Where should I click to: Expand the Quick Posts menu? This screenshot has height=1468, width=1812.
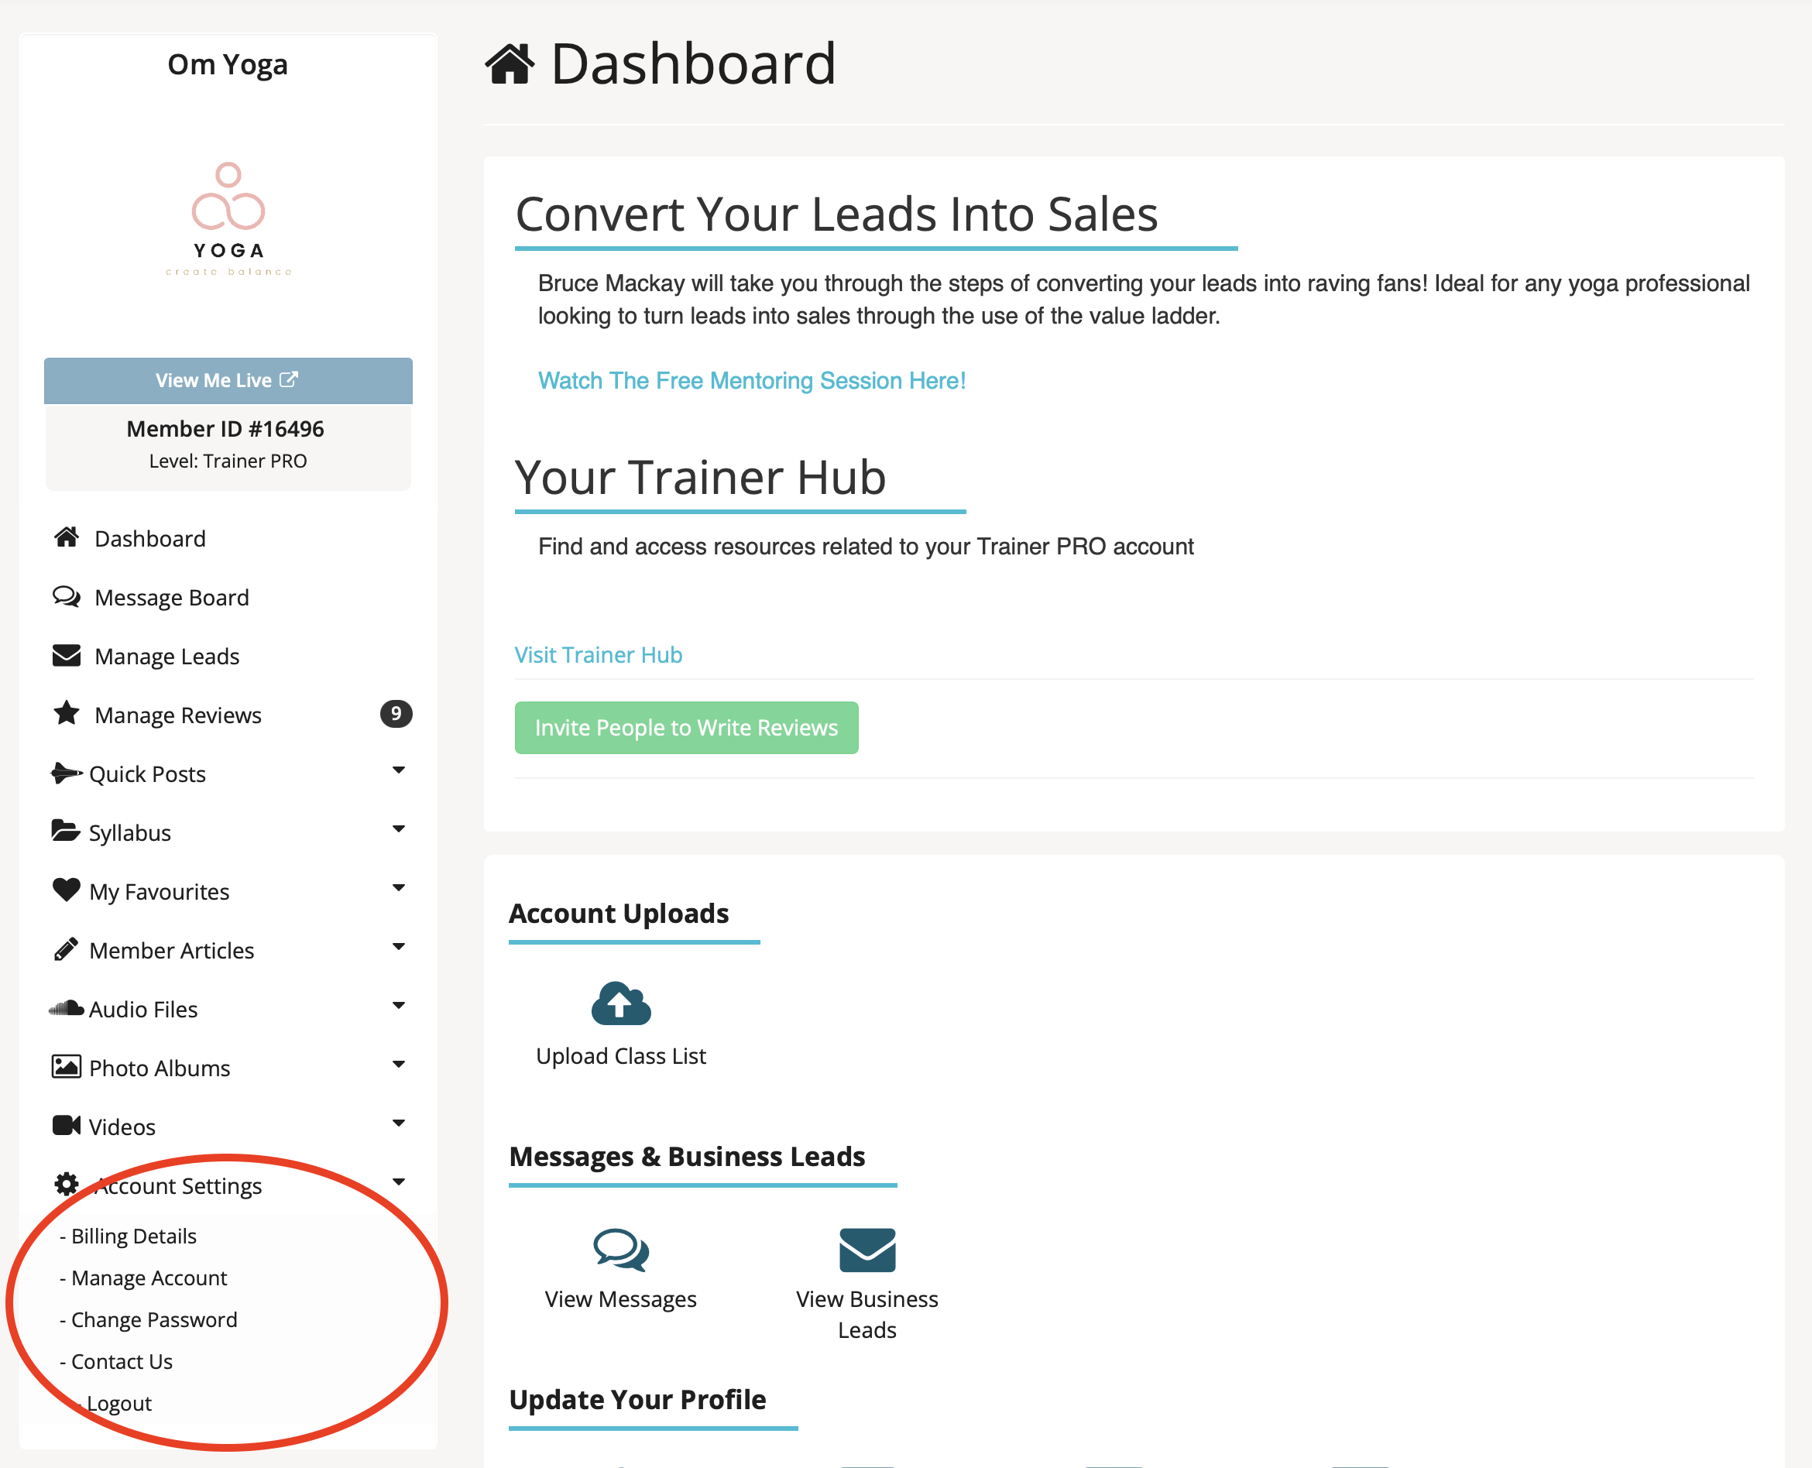coord(399,770)
